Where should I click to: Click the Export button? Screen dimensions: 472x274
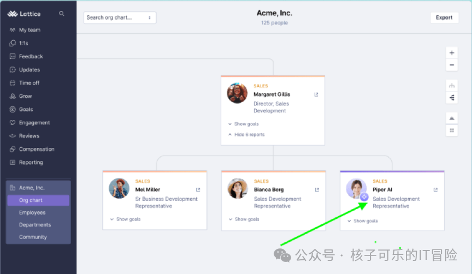pos(444,17)
